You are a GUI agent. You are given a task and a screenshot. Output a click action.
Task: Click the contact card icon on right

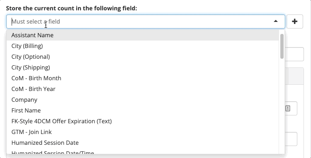click(x=288, y=108)
